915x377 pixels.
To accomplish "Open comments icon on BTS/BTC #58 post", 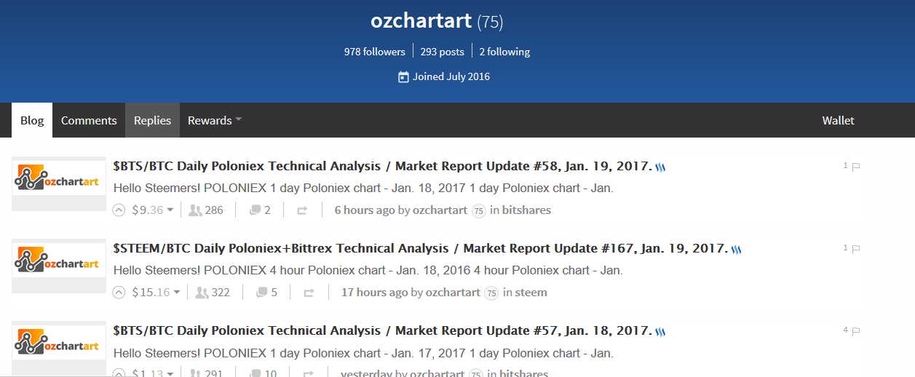I will pyautogui.click(x=255, y=210).
